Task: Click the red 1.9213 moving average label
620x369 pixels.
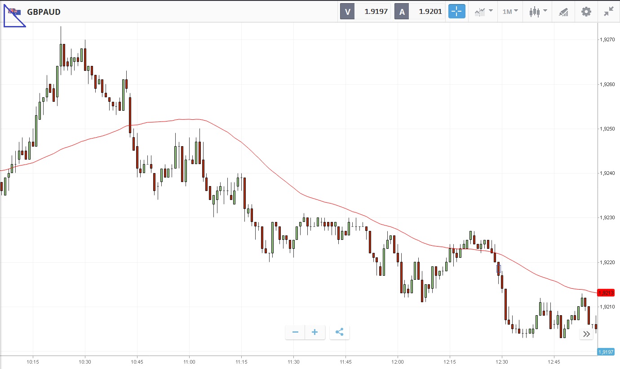Action: 606,293
